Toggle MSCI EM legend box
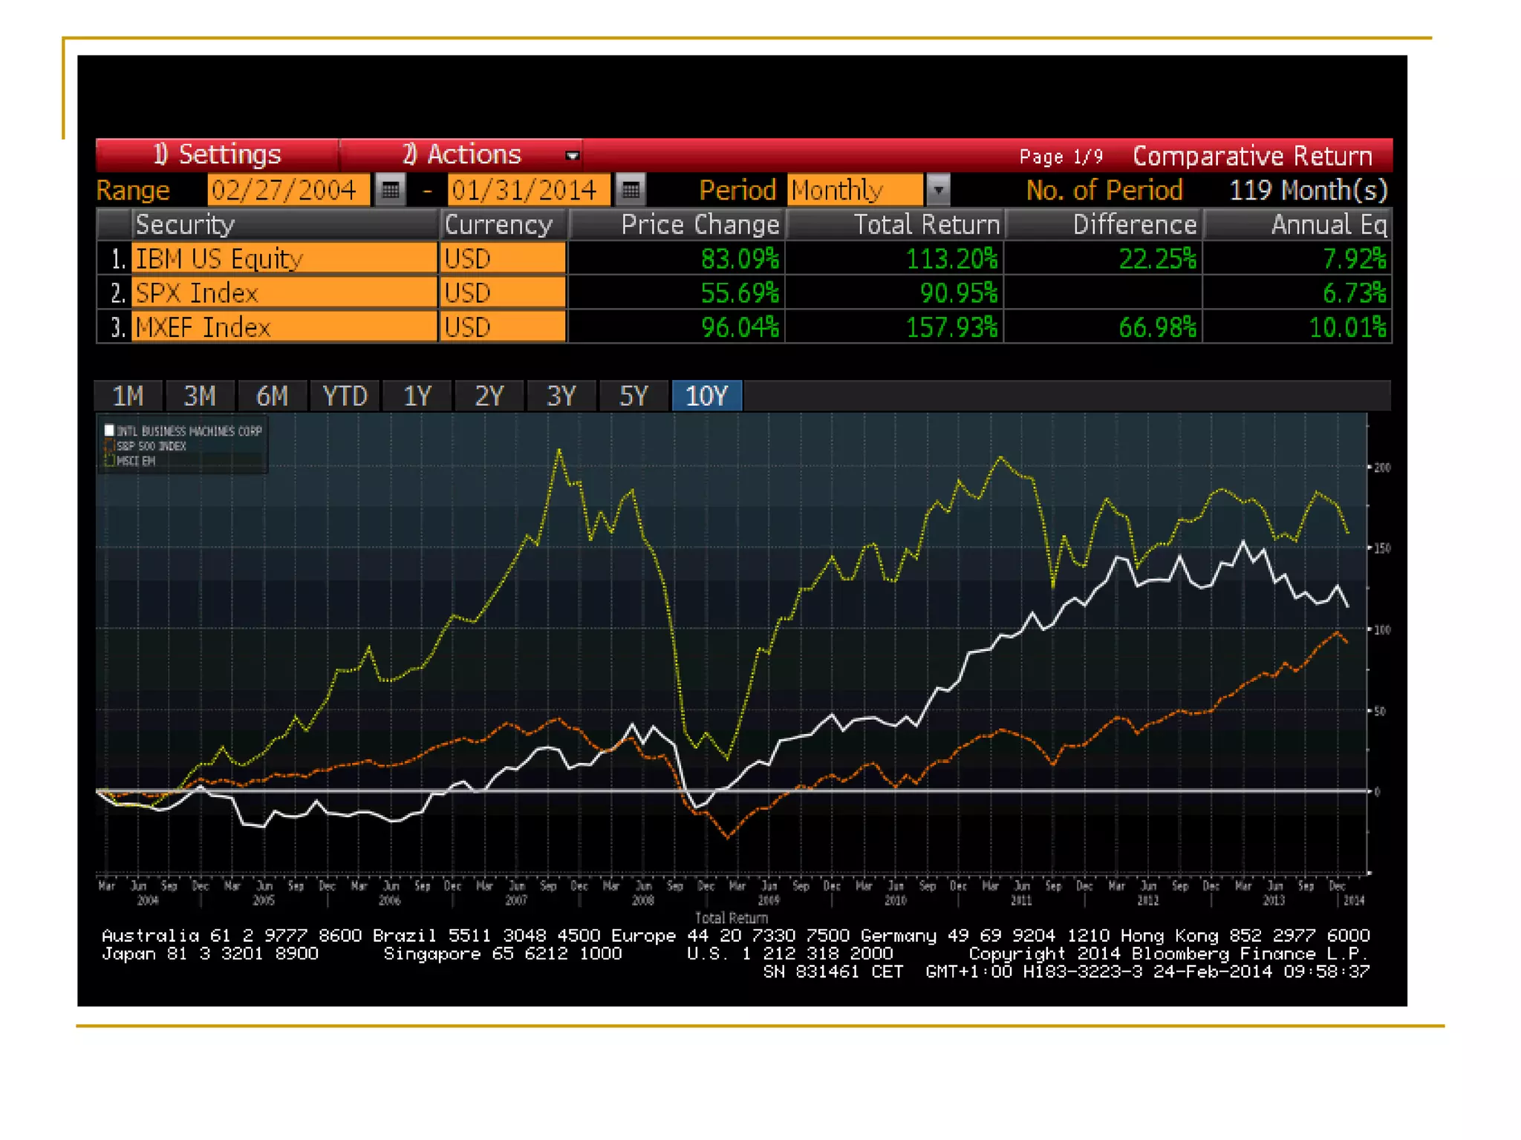The height and width of the screenshot is (1140, 1521). coord(109,461)
